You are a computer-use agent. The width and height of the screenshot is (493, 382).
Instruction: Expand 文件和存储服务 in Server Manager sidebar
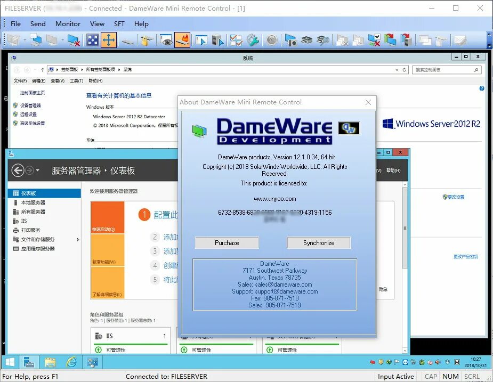(78, 239)
